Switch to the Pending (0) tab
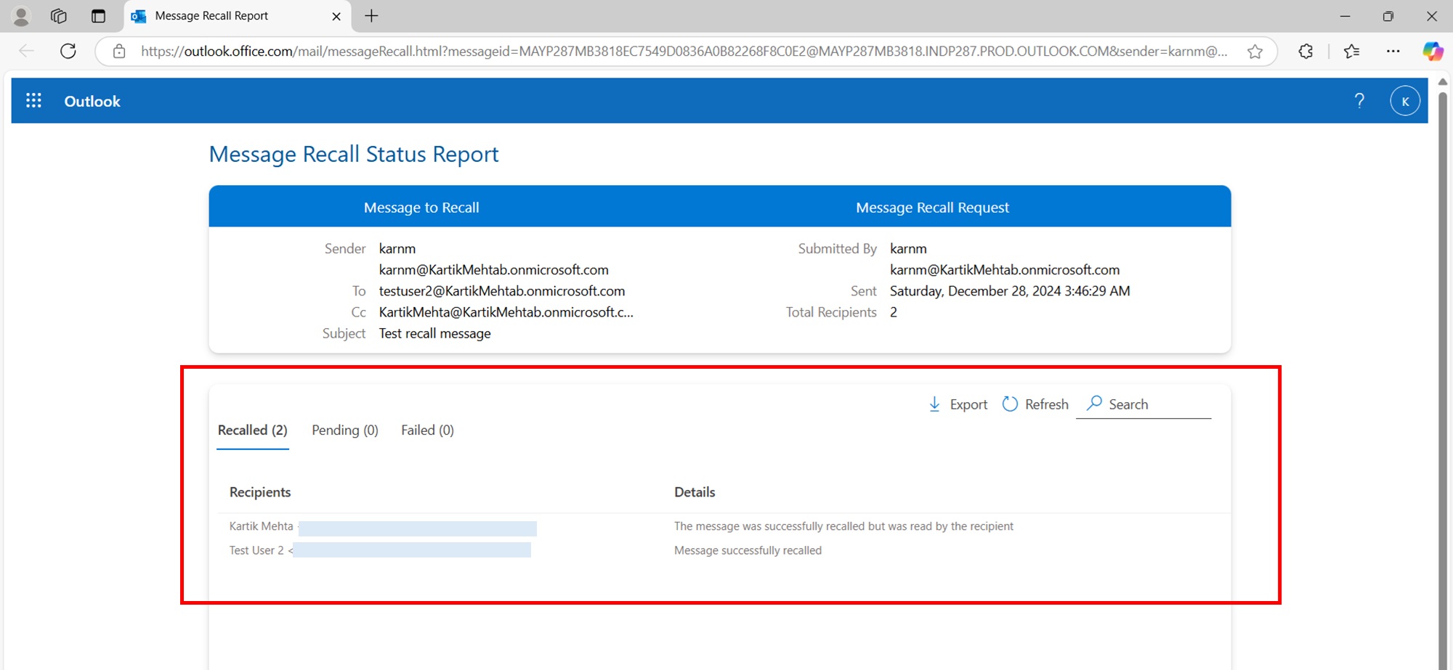1453x670 pixels. pos(345,430)
